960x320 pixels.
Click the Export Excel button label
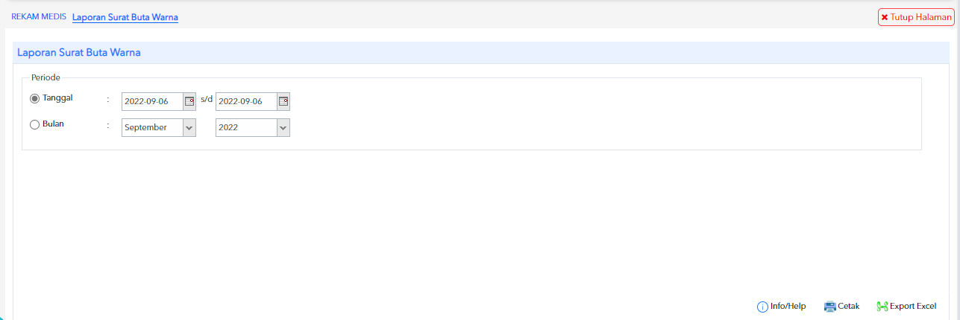[913, 307]
